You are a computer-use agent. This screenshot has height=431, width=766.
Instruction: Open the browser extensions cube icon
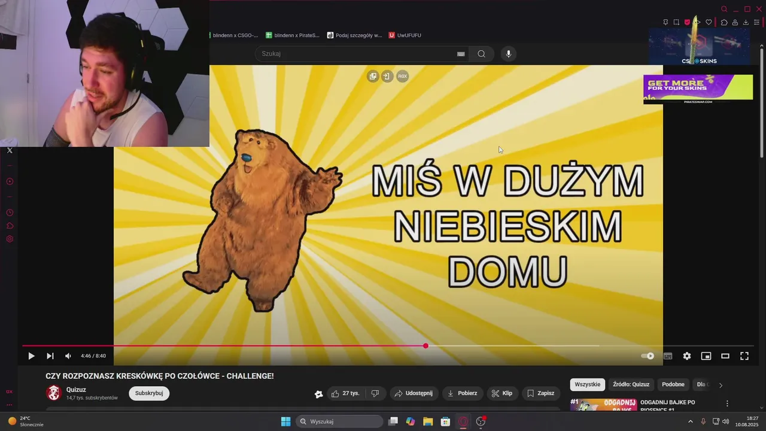[x=724, y=22]
